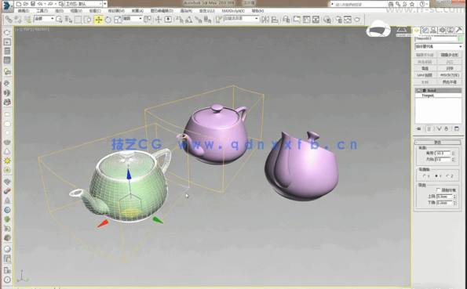The height and width of the screenshot is (289, 467).
Task: Click the object color swatch beside name
Action: [x=461, y=38]
